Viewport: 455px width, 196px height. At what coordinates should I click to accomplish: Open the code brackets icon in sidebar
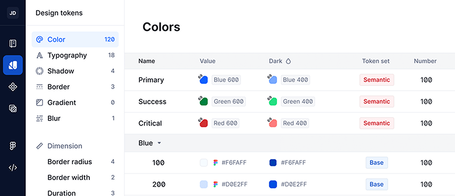coord(13,167)
